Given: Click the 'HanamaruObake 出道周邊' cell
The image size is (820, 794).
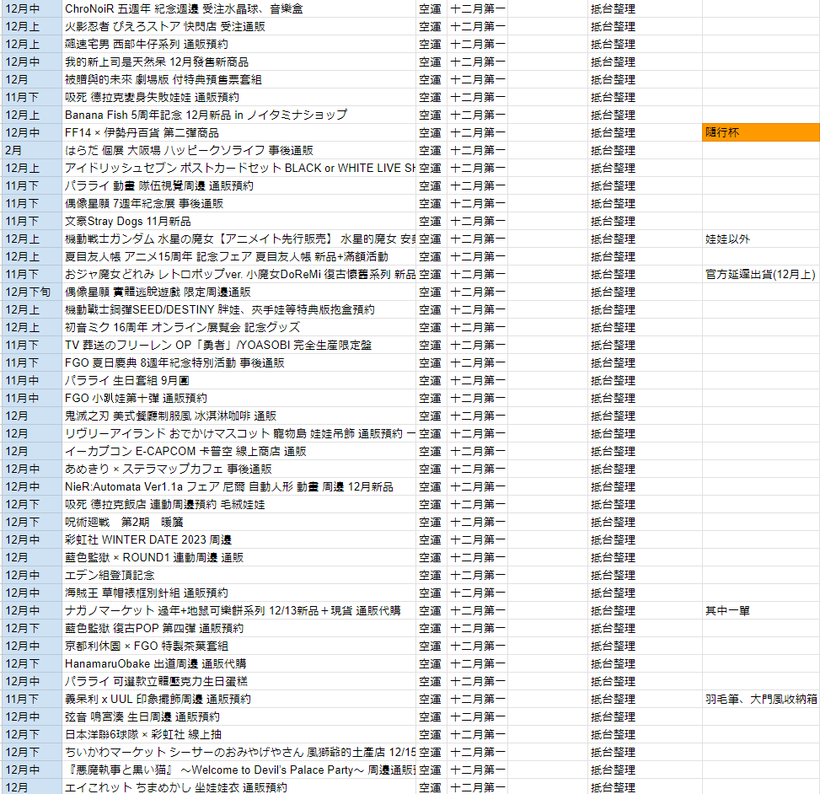Looking at the screenshot, I should pyautogui.click(x=239, y=663).
